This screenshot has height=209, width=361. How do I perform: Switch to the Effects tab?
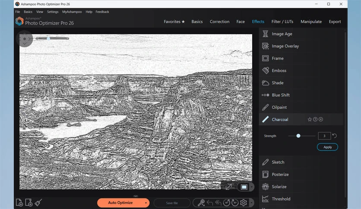tap(258, 22)
